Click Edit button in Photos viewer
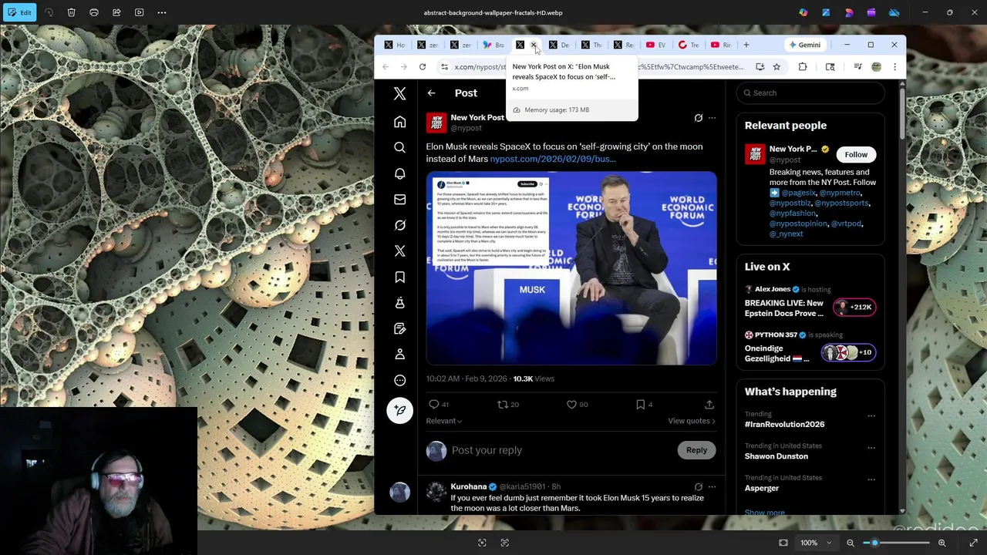Screen dimensions: 987x555 pos(19,12)
